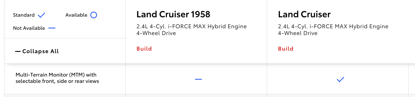Click the dash in Land Cruiser 1958 MTM cell

198,79
